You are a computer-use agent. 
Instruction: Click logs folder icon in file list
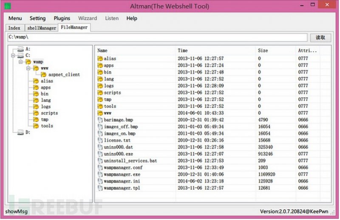(x=100, y=86)
